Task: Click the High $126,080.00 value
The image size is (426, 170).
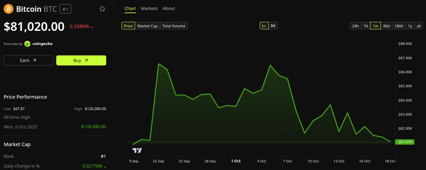Action: click(x=95, y=109)
